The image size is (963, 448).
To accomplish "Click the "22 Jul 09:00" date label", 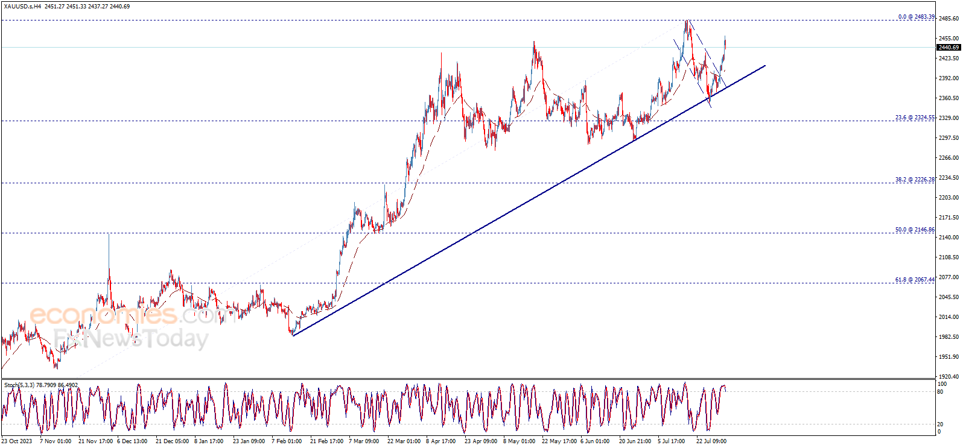I will click(711, 441).
